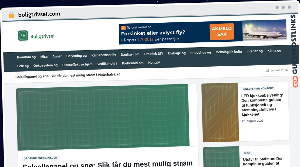Click the Forsinket eller avlyst fly? ad headline
300x167 pixels.
(153, 33)
